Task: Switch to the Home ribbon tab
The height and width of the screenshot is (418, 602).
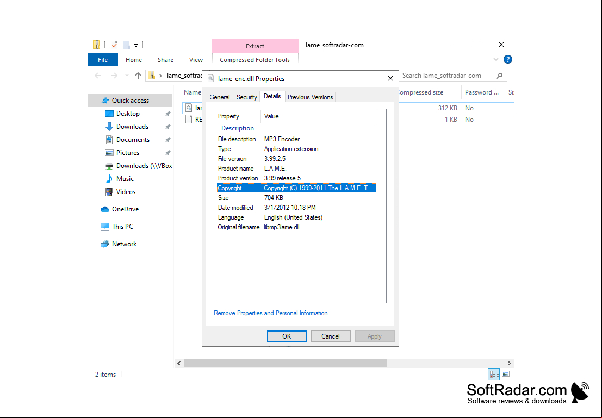Action: 134,60
